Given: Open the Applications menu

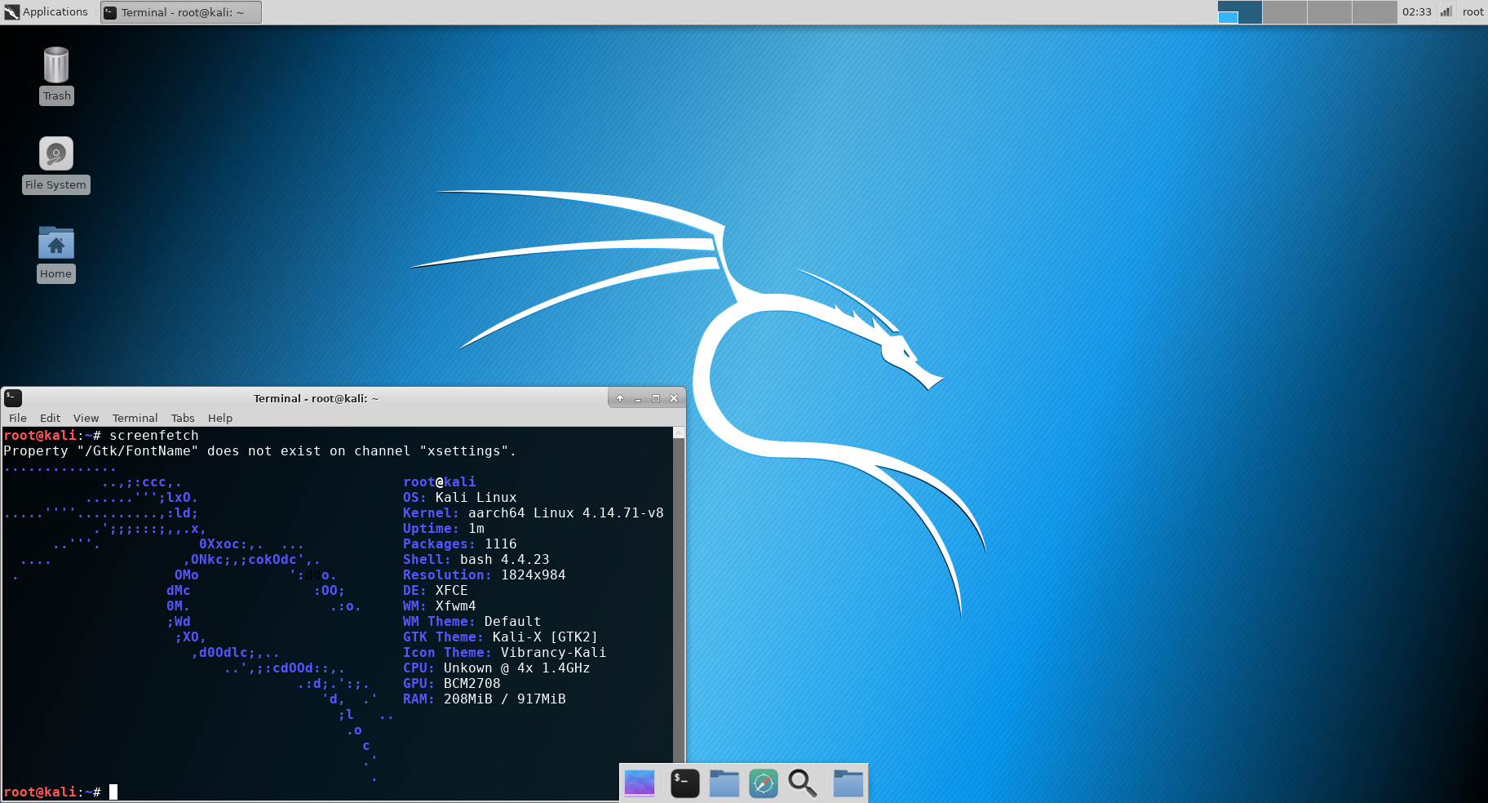Looking at the screenshot, I should coord(46,11).
